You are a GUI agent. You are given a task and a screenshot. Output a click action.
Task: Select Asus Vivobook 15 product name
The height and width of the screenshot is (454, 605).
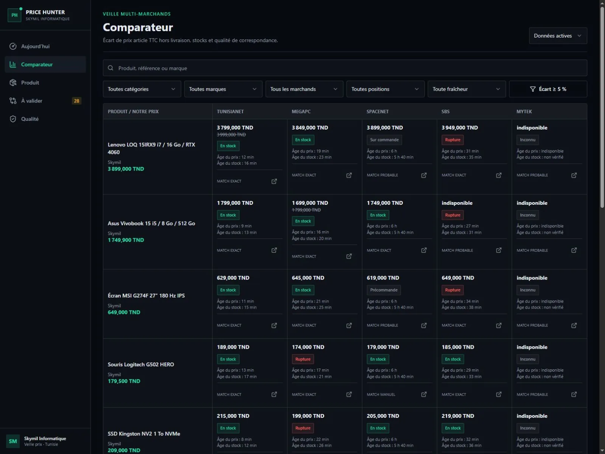click(x=151, y=223)
